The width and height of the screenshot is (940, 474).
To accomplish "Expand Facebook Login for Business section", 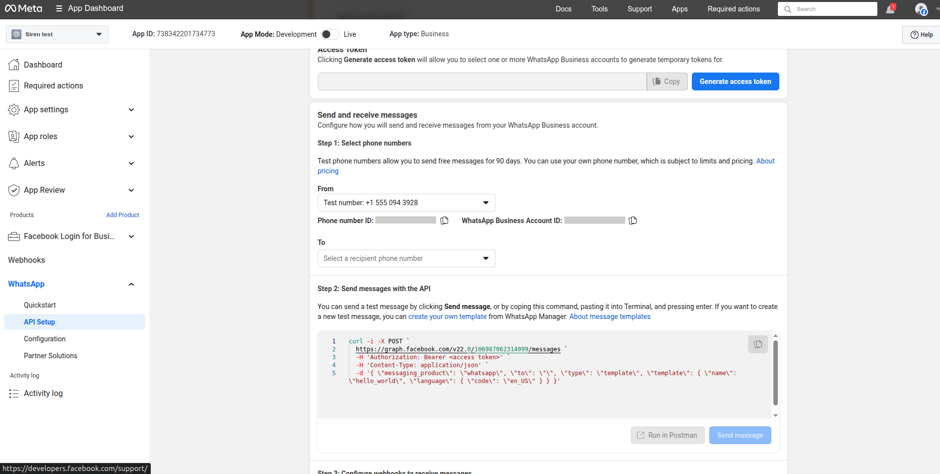I will [131, 237].
